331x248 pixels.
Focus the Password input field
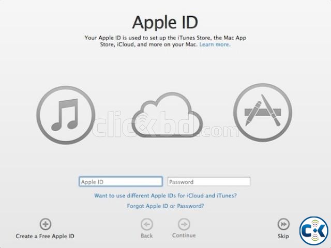point(209,181)
